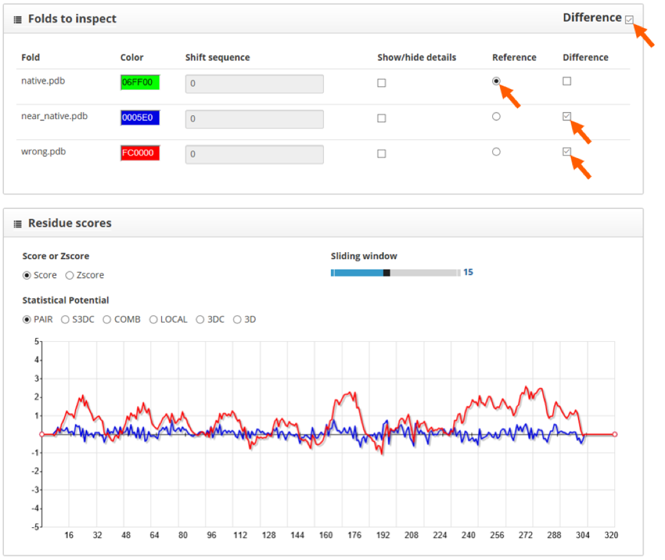
Task: Set near_native.pdb as Reference fold
Action: pyautogui.click(x=496, y=116)
